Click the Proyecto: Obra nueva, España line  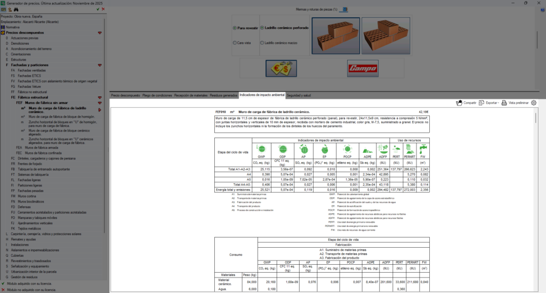(21, 17)
